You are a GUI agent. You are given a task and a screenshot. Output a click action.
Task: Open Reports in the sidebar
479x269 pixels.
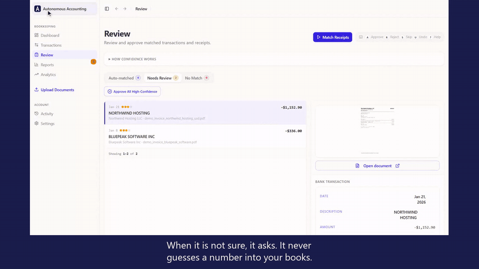tap(65, 65)
